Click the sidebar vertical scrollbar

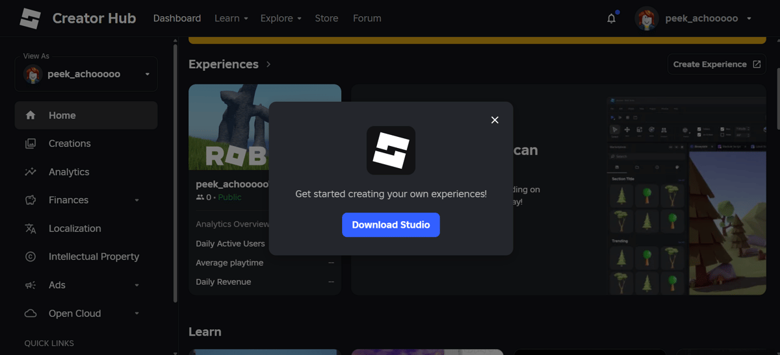tap(175, 173)
